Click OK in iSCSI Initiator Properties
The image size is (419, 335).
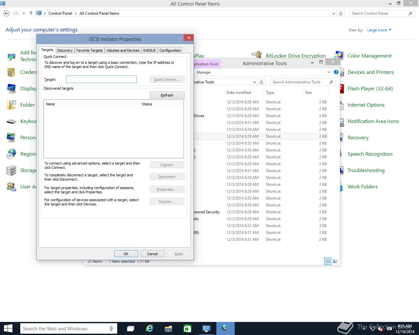click(x=126, y=254)
